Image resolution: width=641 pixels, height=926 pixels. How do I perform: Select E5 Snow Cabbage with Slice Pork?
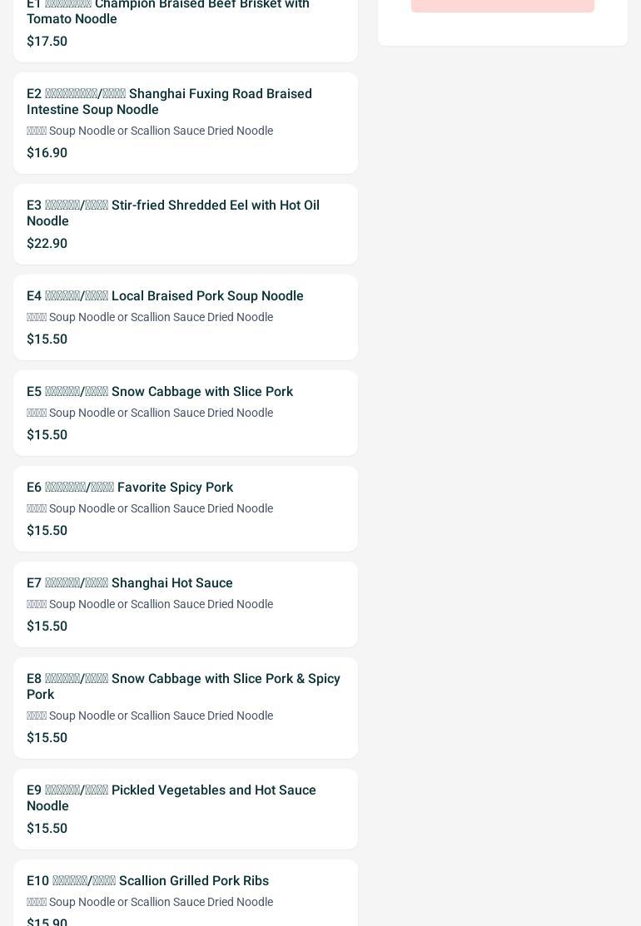pos(186,413)
